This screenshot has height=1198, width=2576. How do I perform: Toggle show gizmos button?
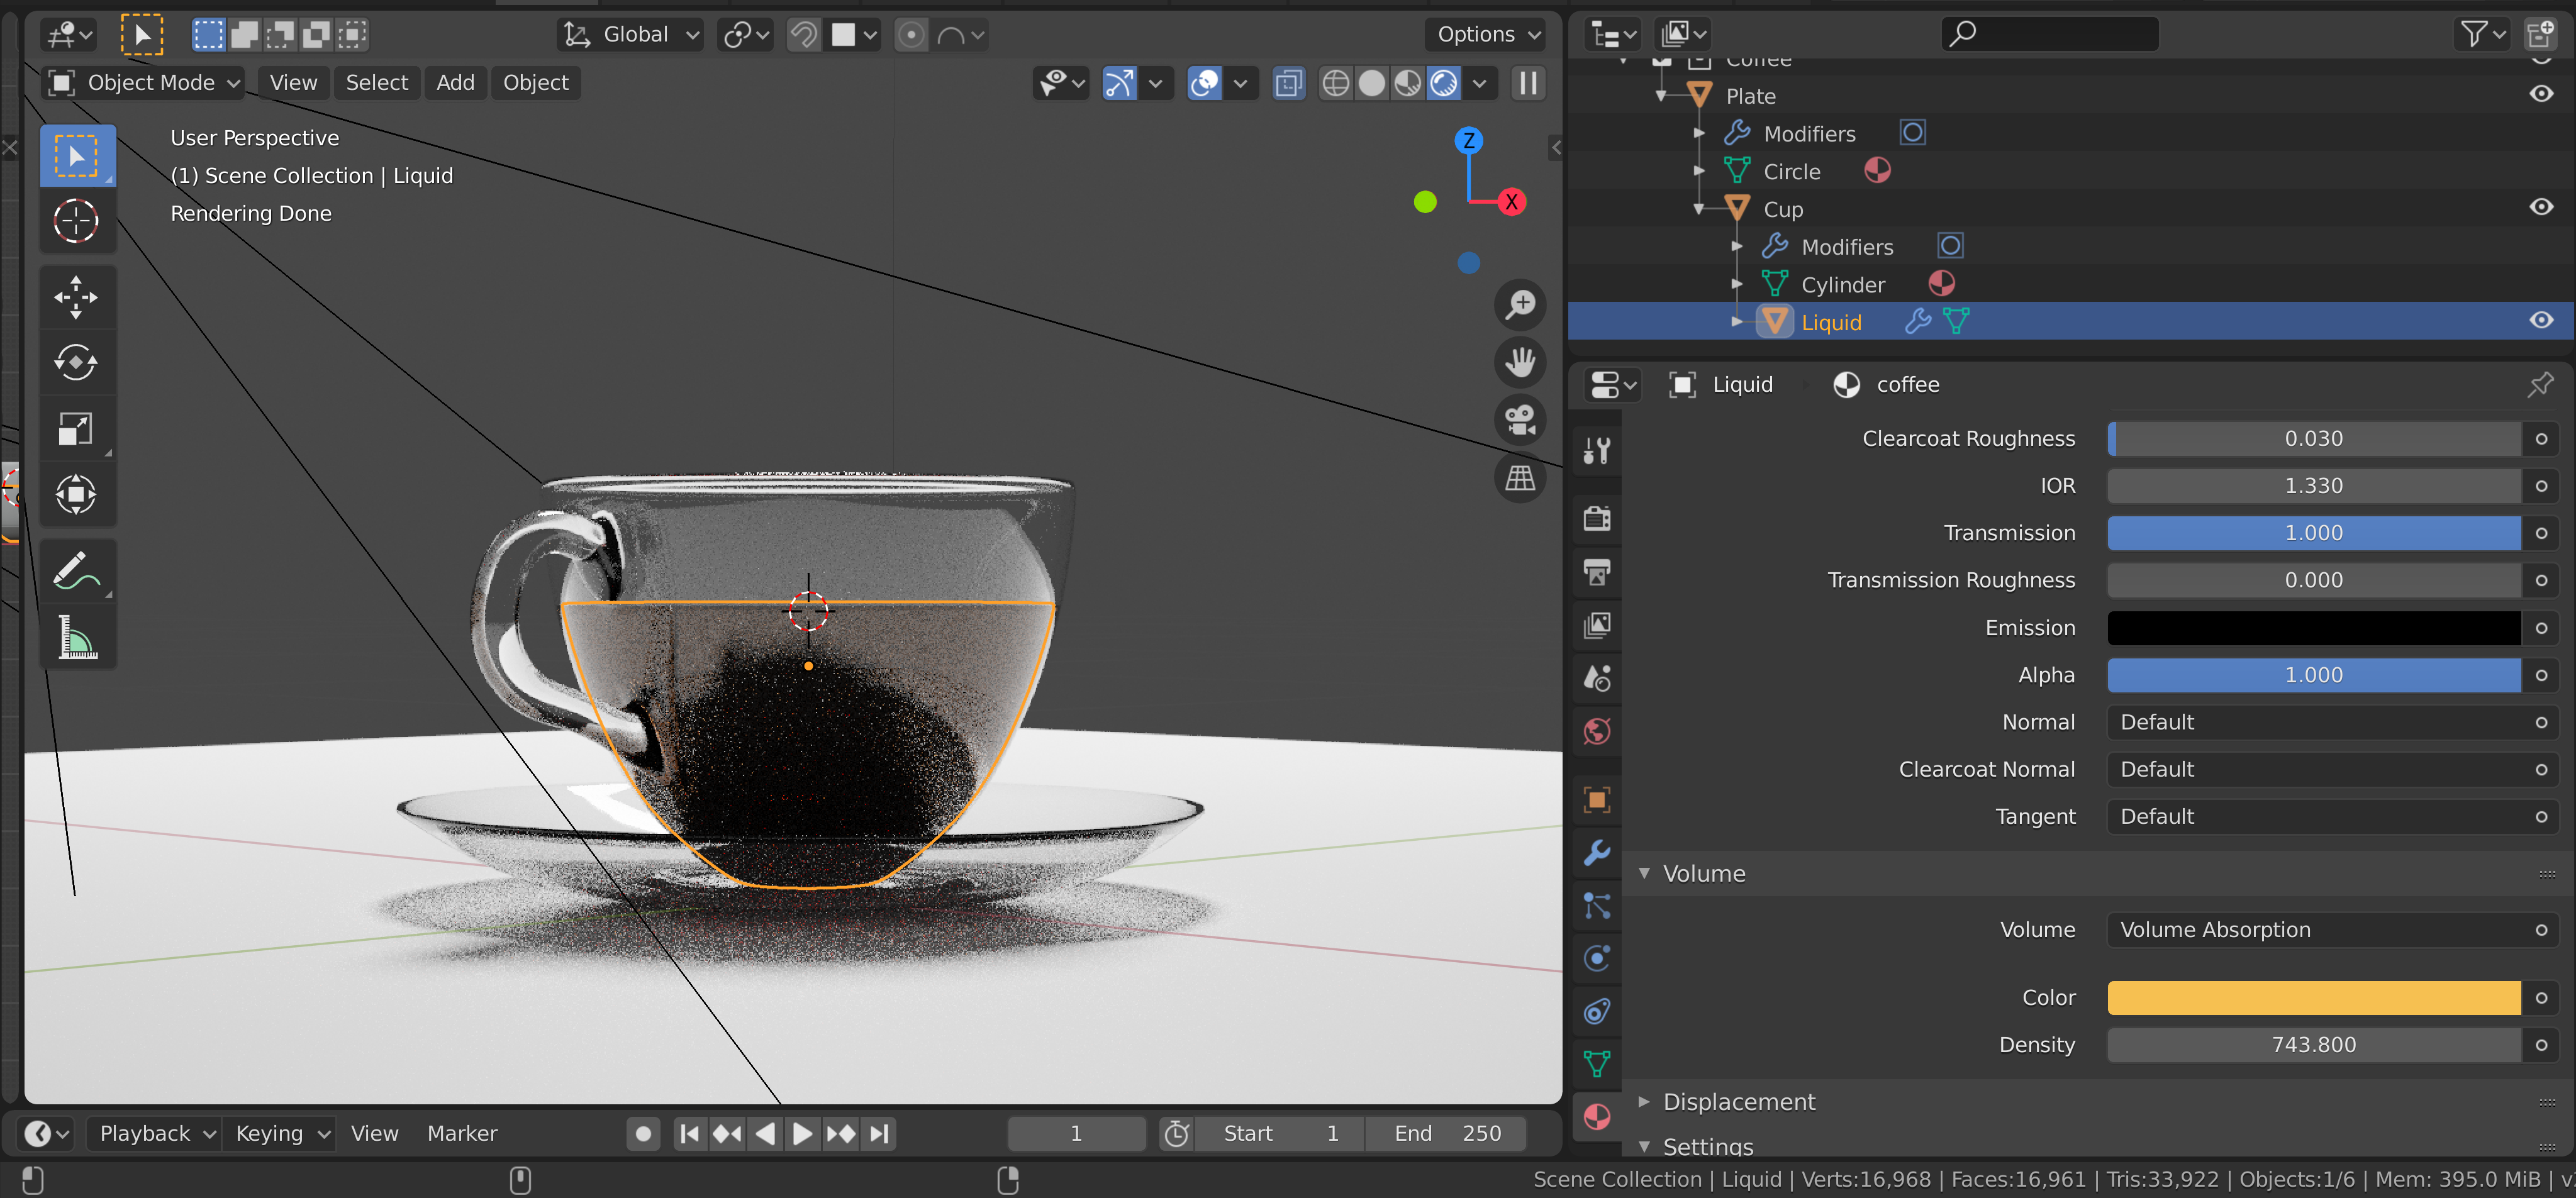(x=1119, y=83)
